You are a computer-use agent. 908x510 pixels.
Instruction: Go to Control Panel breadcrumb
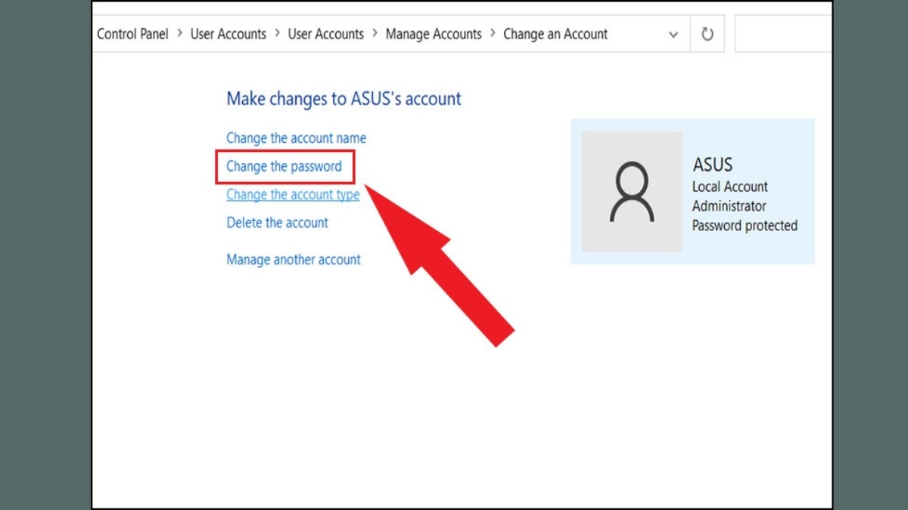tap(132, 34)
